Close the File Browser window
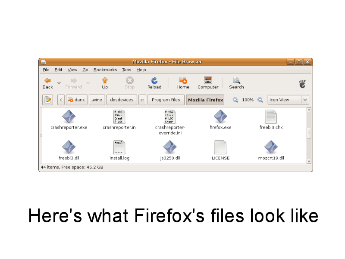The height and width of the screenshot is (259, 345). tap(307, 62)
